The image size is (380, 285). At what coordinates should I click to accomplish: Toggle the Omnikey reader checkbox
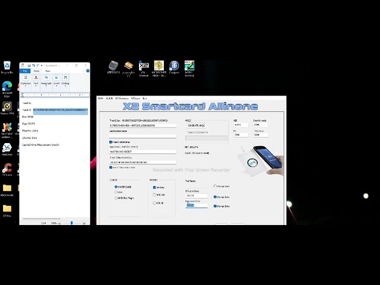pyautogui.click(x=154, y=188)
